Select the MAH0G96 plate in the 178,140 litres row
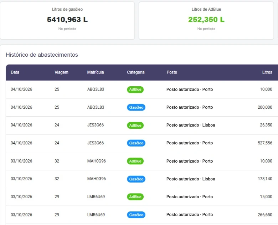This screenshot has height=225, width=278. (97, 179)
